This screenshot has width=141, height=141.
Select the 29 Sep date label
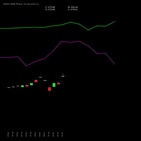coord(35,134)
